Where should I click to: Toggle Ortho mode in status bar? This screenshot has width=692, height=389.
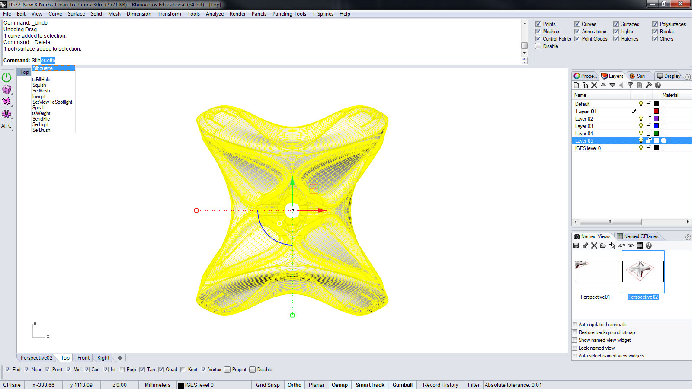[295, 385]
